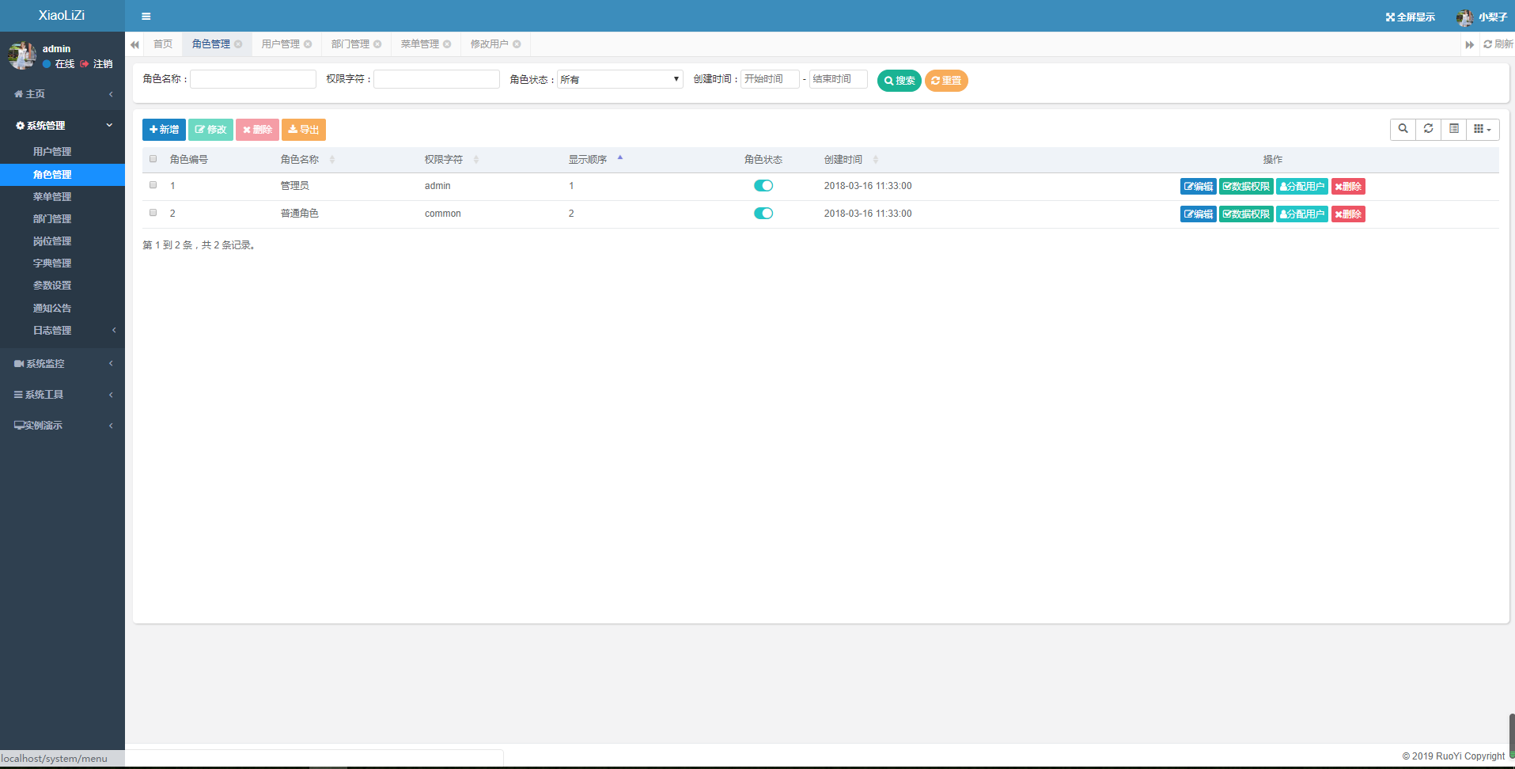Click the 导出 export button
The image size is (1515, 769).
(x=304, y=130)
